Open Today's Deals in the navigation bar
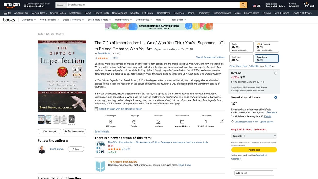The image size is (318, 179). 101,13
